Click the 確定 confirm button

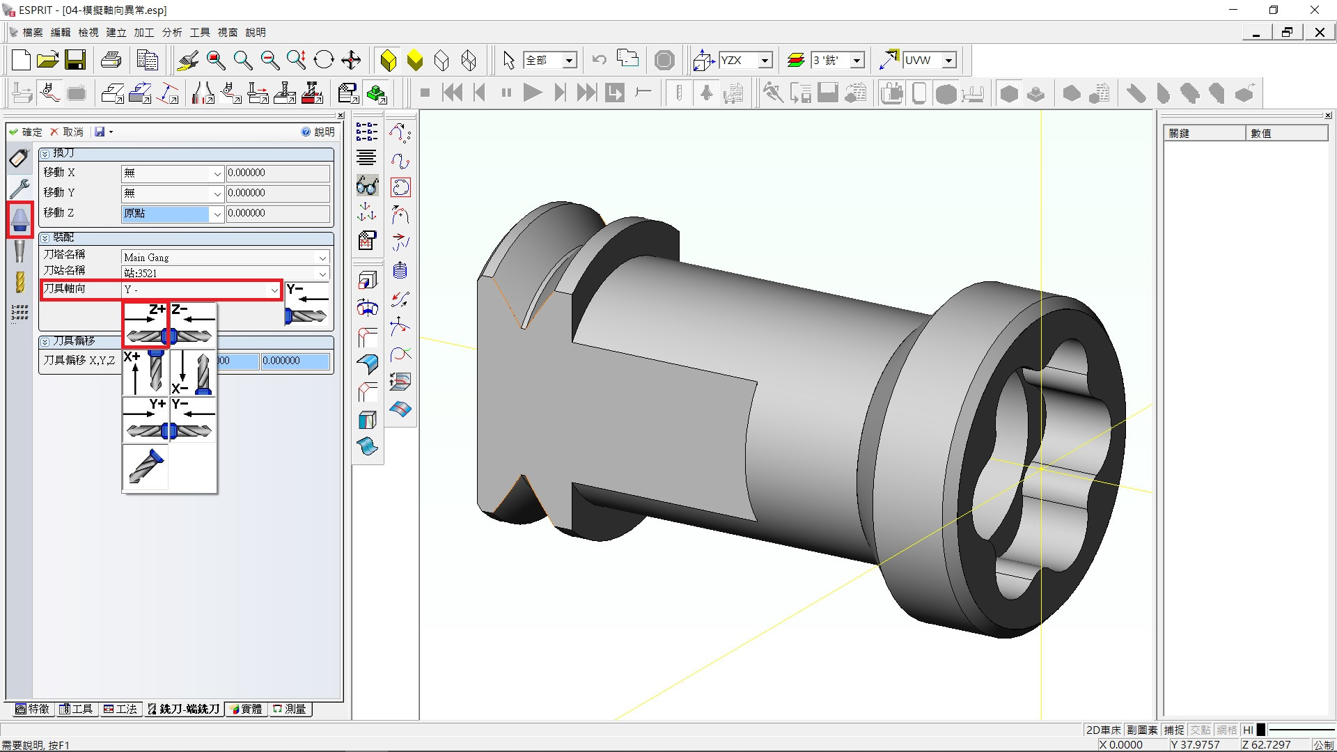pos(26,132)
